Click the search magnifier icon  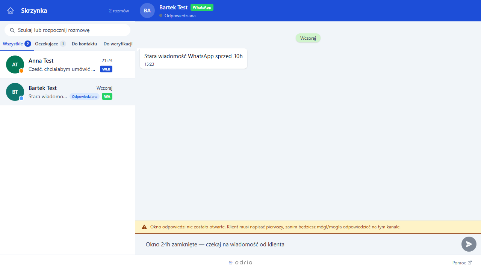[x=12, y=30]
